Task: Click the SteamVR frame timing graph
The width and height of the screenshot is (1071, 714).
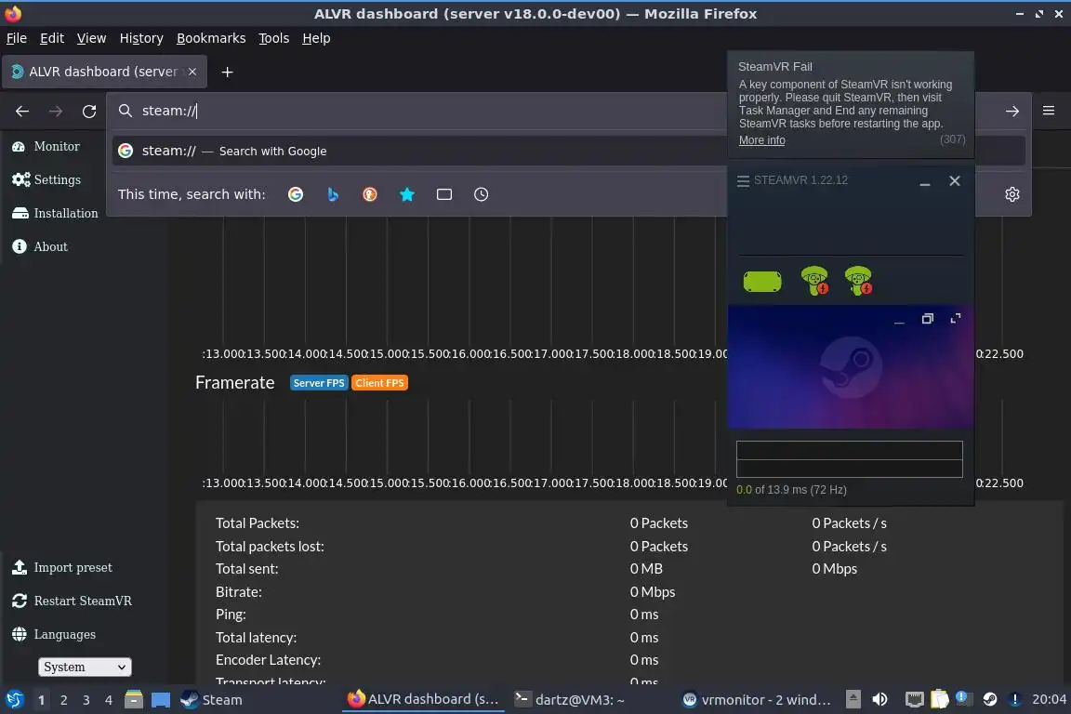Action: (x=849, y=459)
